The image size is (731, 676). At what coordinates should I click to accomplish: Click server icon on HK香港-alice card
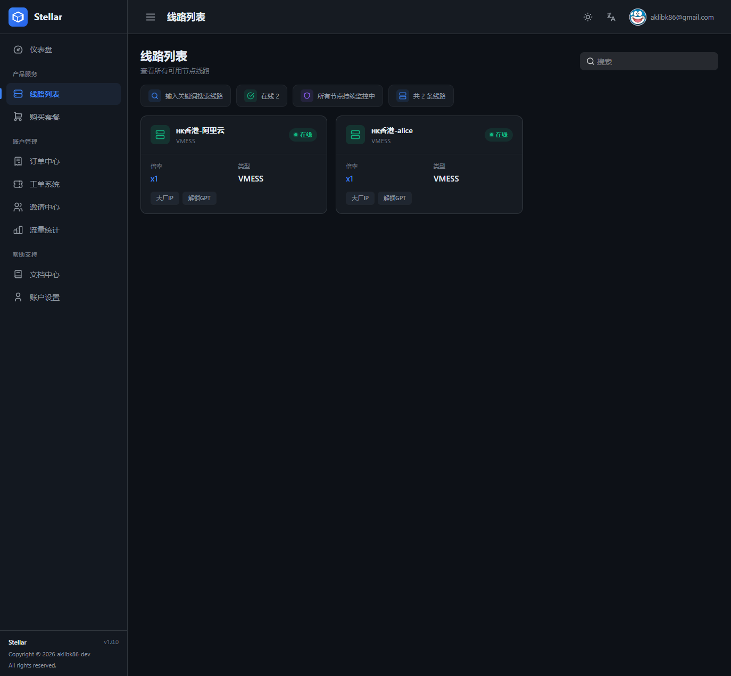point(355,135)
